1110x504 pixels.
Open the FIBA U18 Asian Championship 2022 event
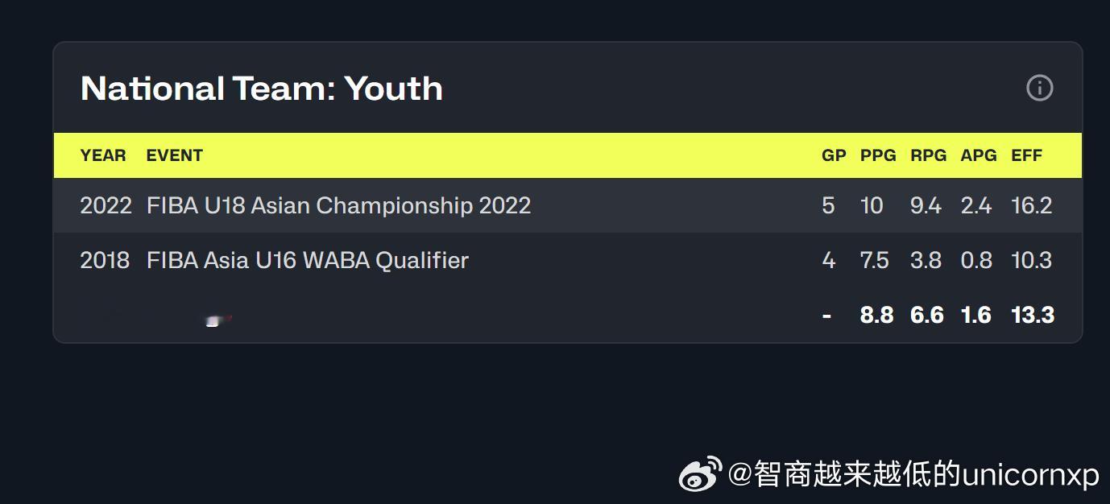(338, 205)
